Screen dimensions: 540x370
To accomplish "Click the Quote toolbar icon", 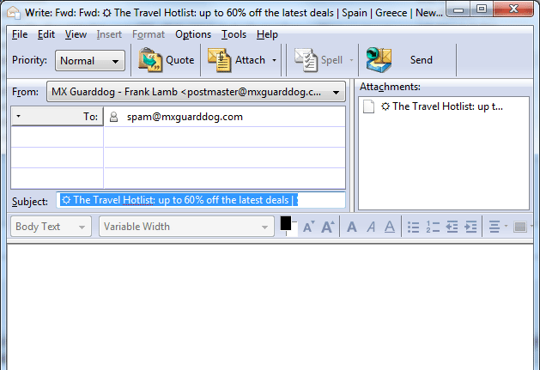I will pos(152,60).
